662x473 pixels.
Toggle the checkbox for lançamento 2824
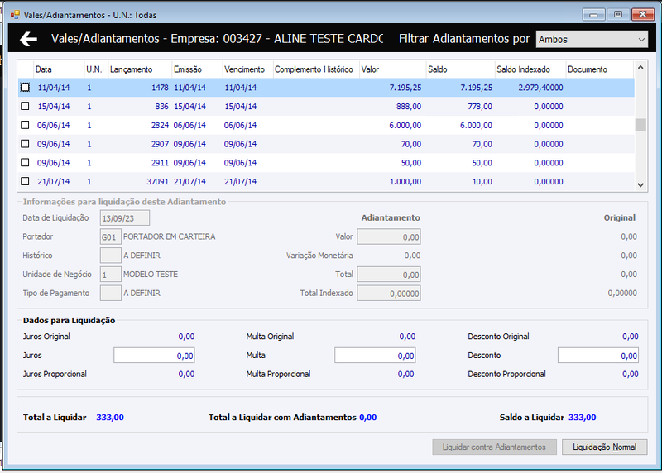(x=25, y=125)
